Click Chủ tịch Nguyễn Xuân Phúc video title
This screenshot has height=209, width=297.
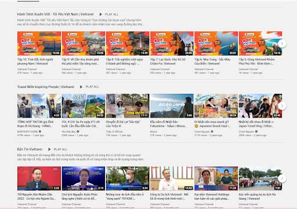coord(79,196)
